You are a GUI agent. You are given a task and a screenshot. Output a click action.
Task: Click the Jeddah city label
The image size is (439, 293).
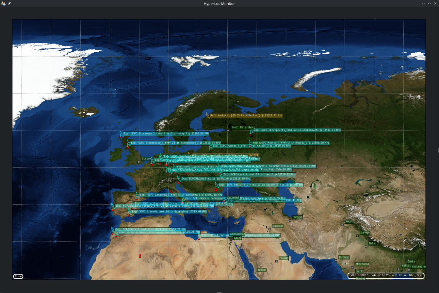(262, 270)
